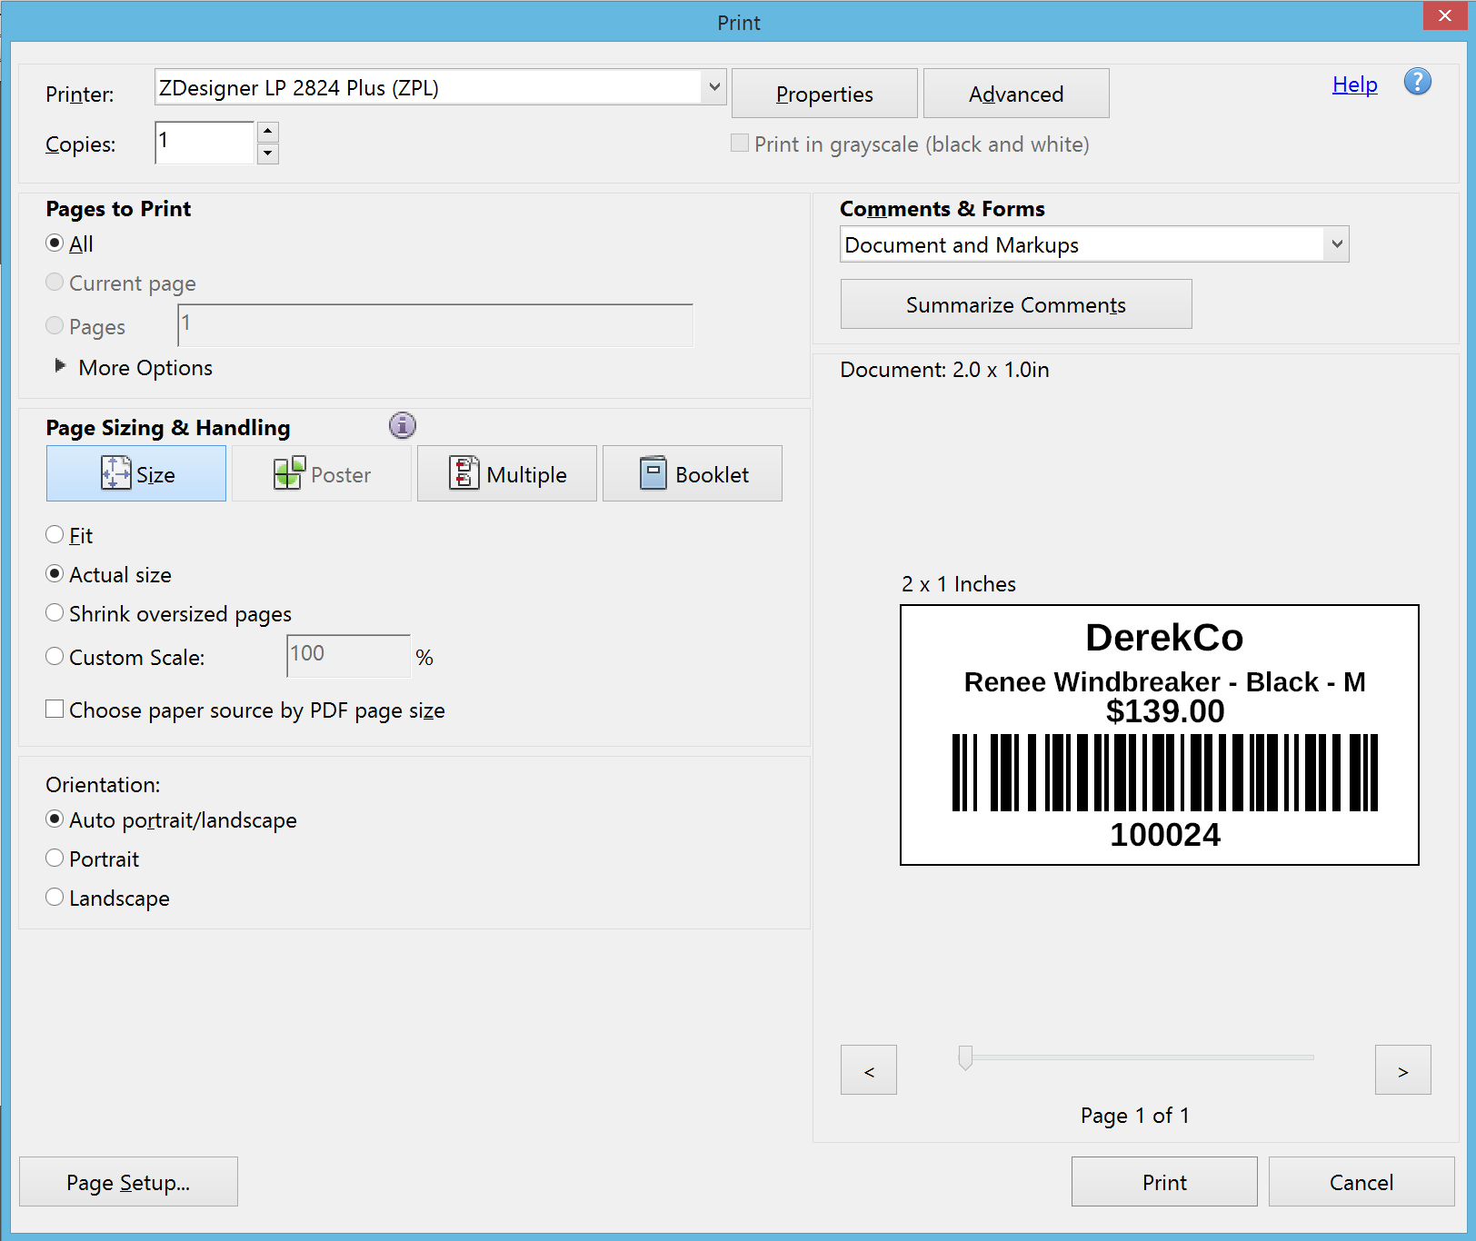This screenshot has width=1476, height=1241.
Task: Increase copies using the up stepper arrow
Action: 267,131
